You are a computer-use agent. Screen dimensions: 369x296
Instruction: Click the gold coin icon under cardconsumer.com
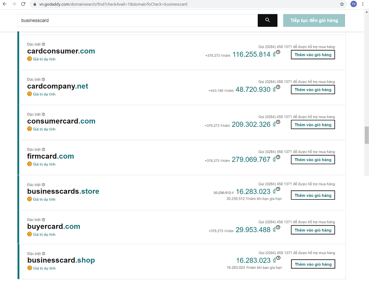tap(30, 59)
